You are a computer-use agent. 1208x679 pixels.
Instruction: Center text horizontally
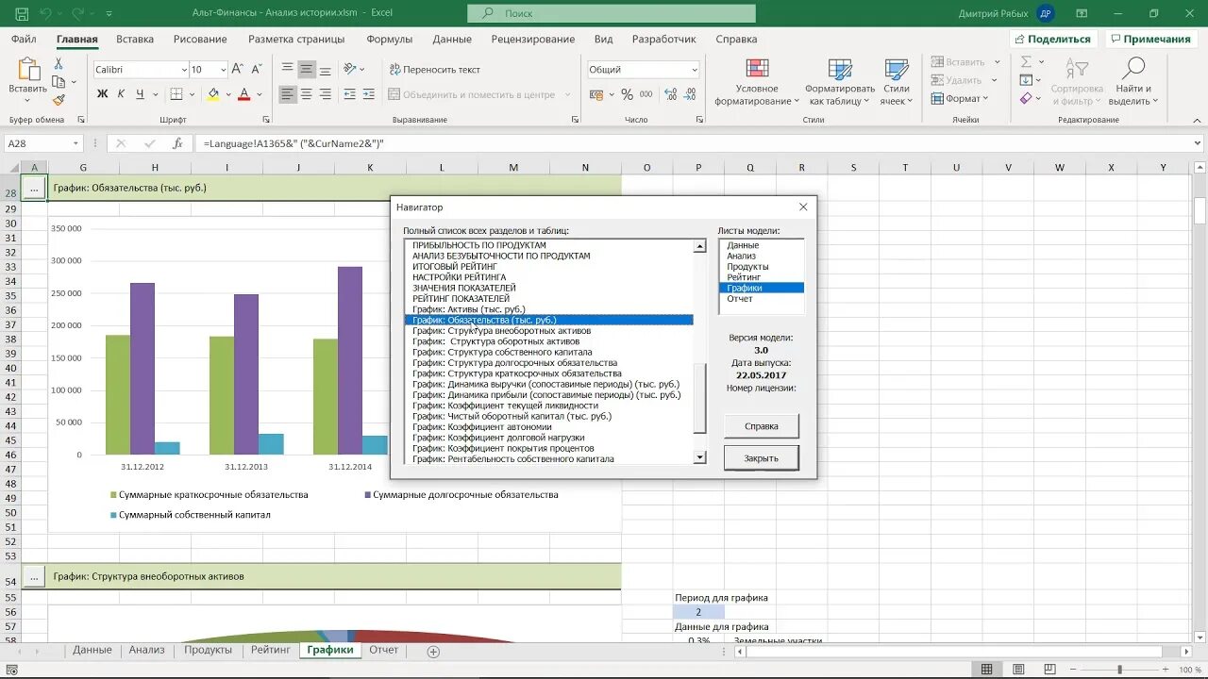(307, 94)
